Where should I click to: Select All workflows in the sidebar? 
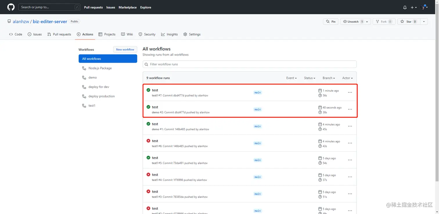point(108,59)
